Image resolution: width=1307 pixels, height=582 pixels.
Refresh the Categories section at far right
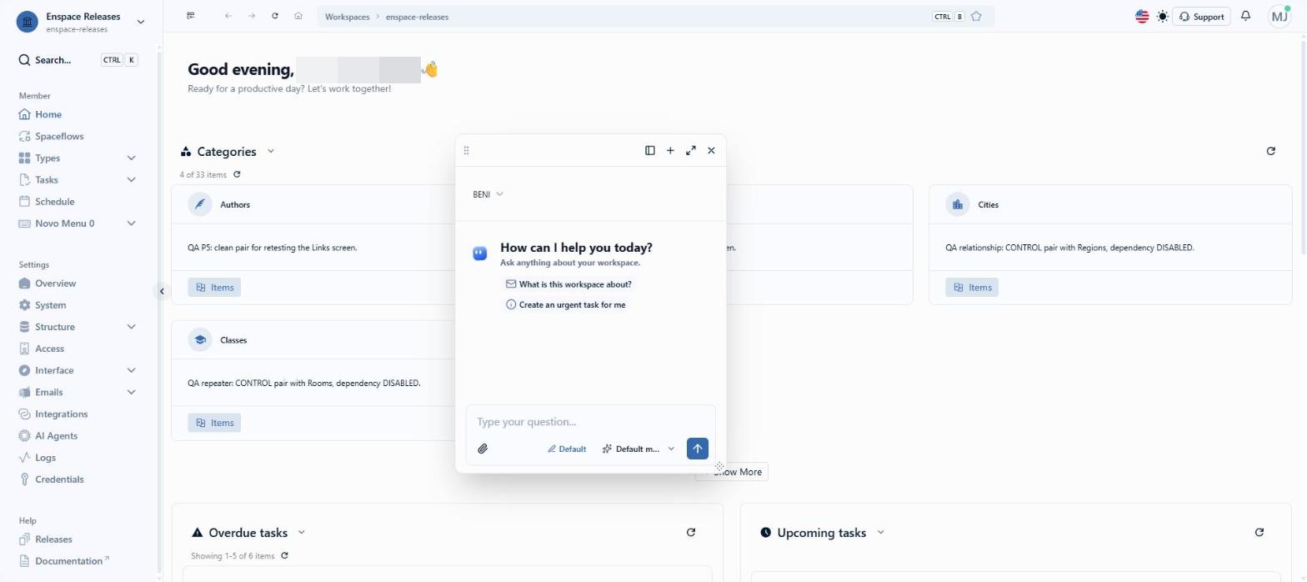(x=1270, y=151)
